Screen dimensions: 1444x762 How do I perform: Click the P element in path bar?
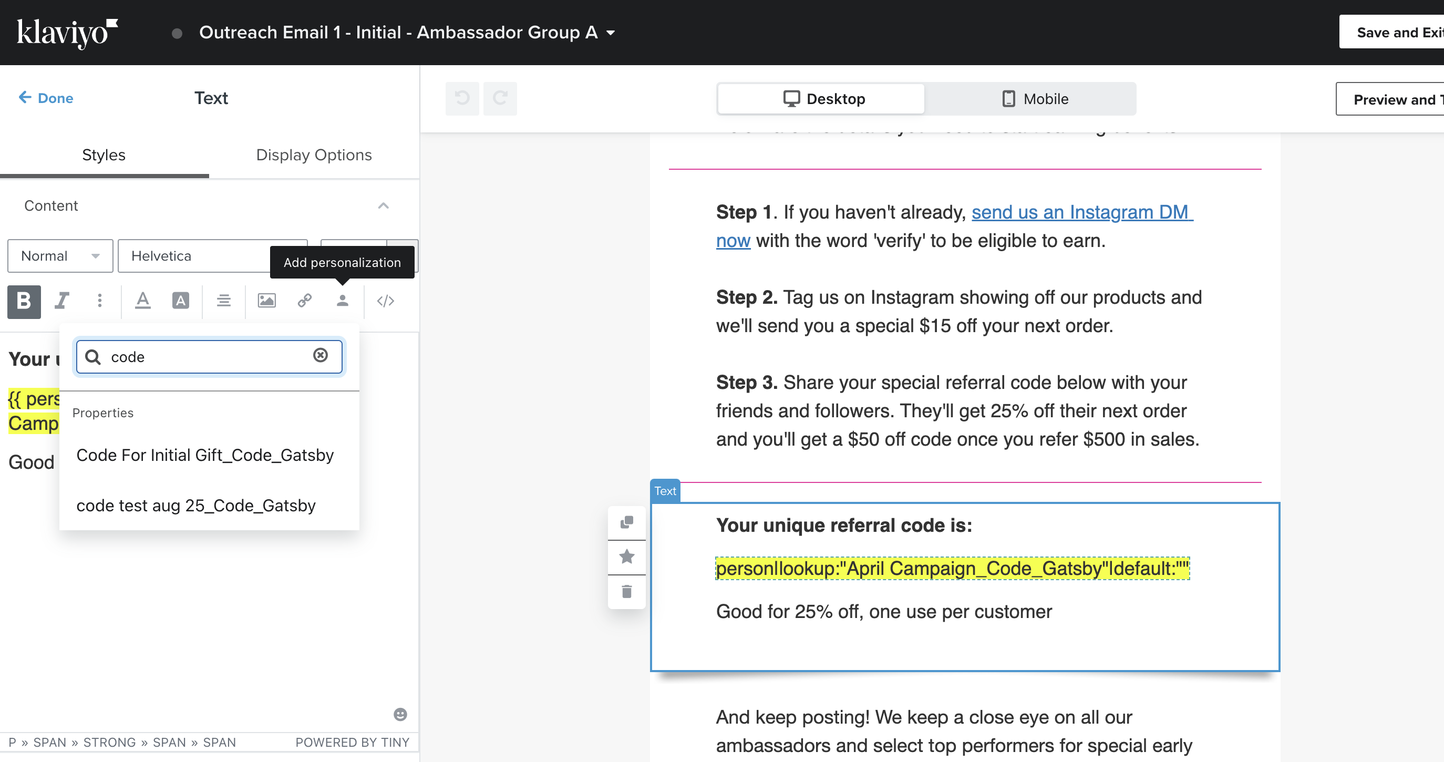tap(12, 743)
